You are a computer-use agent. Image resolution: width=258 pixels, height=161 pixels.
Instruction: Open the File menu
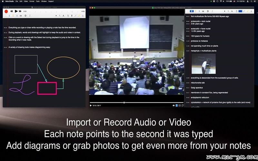[x=17, y=1]
